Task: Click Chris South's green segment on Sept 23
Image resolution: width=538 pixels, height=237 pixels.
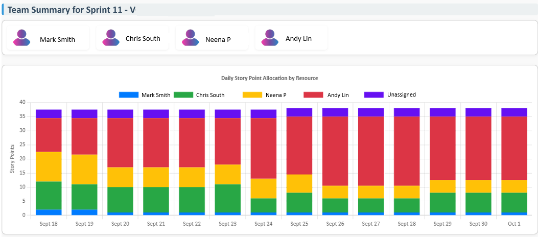Action: pos(227,198)
